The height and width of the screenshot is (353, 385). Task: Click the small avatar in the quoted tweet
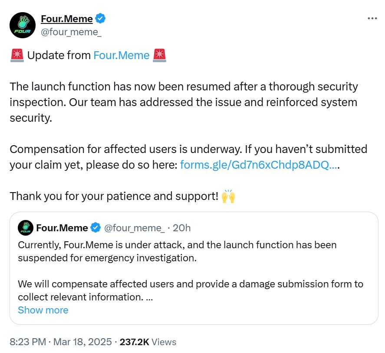coord(26,228)
